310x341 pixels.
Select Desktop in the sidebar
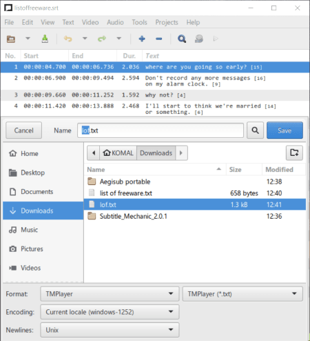click(x=43, y=173)
